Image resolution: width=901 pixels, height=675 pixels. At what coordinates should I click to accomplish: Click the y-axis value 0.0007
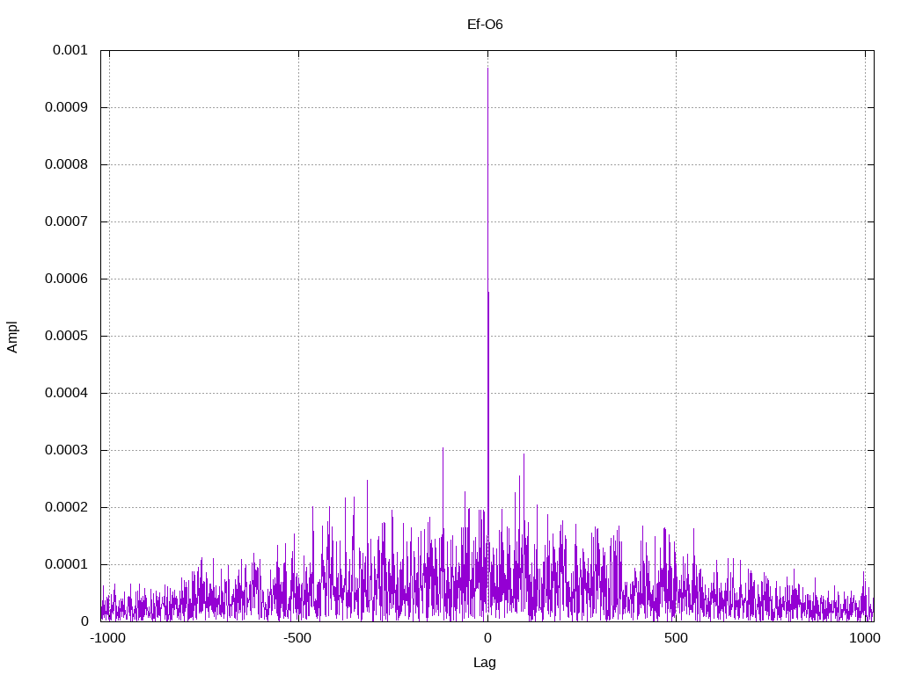[x=67, y=221]
